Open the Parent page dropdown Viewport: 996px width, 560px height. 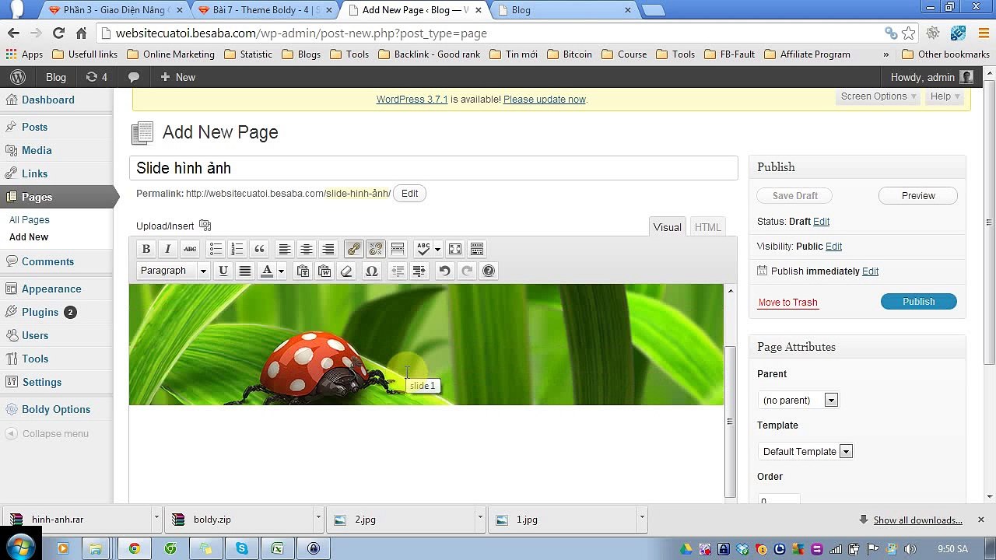pyautogui.click(x=798, y=401)
